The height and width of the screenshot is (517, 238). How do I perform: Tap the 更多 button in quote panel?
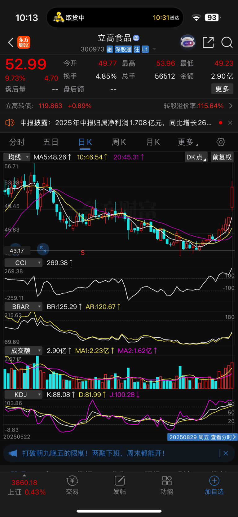pyautogui.click(x=222, y=89)
